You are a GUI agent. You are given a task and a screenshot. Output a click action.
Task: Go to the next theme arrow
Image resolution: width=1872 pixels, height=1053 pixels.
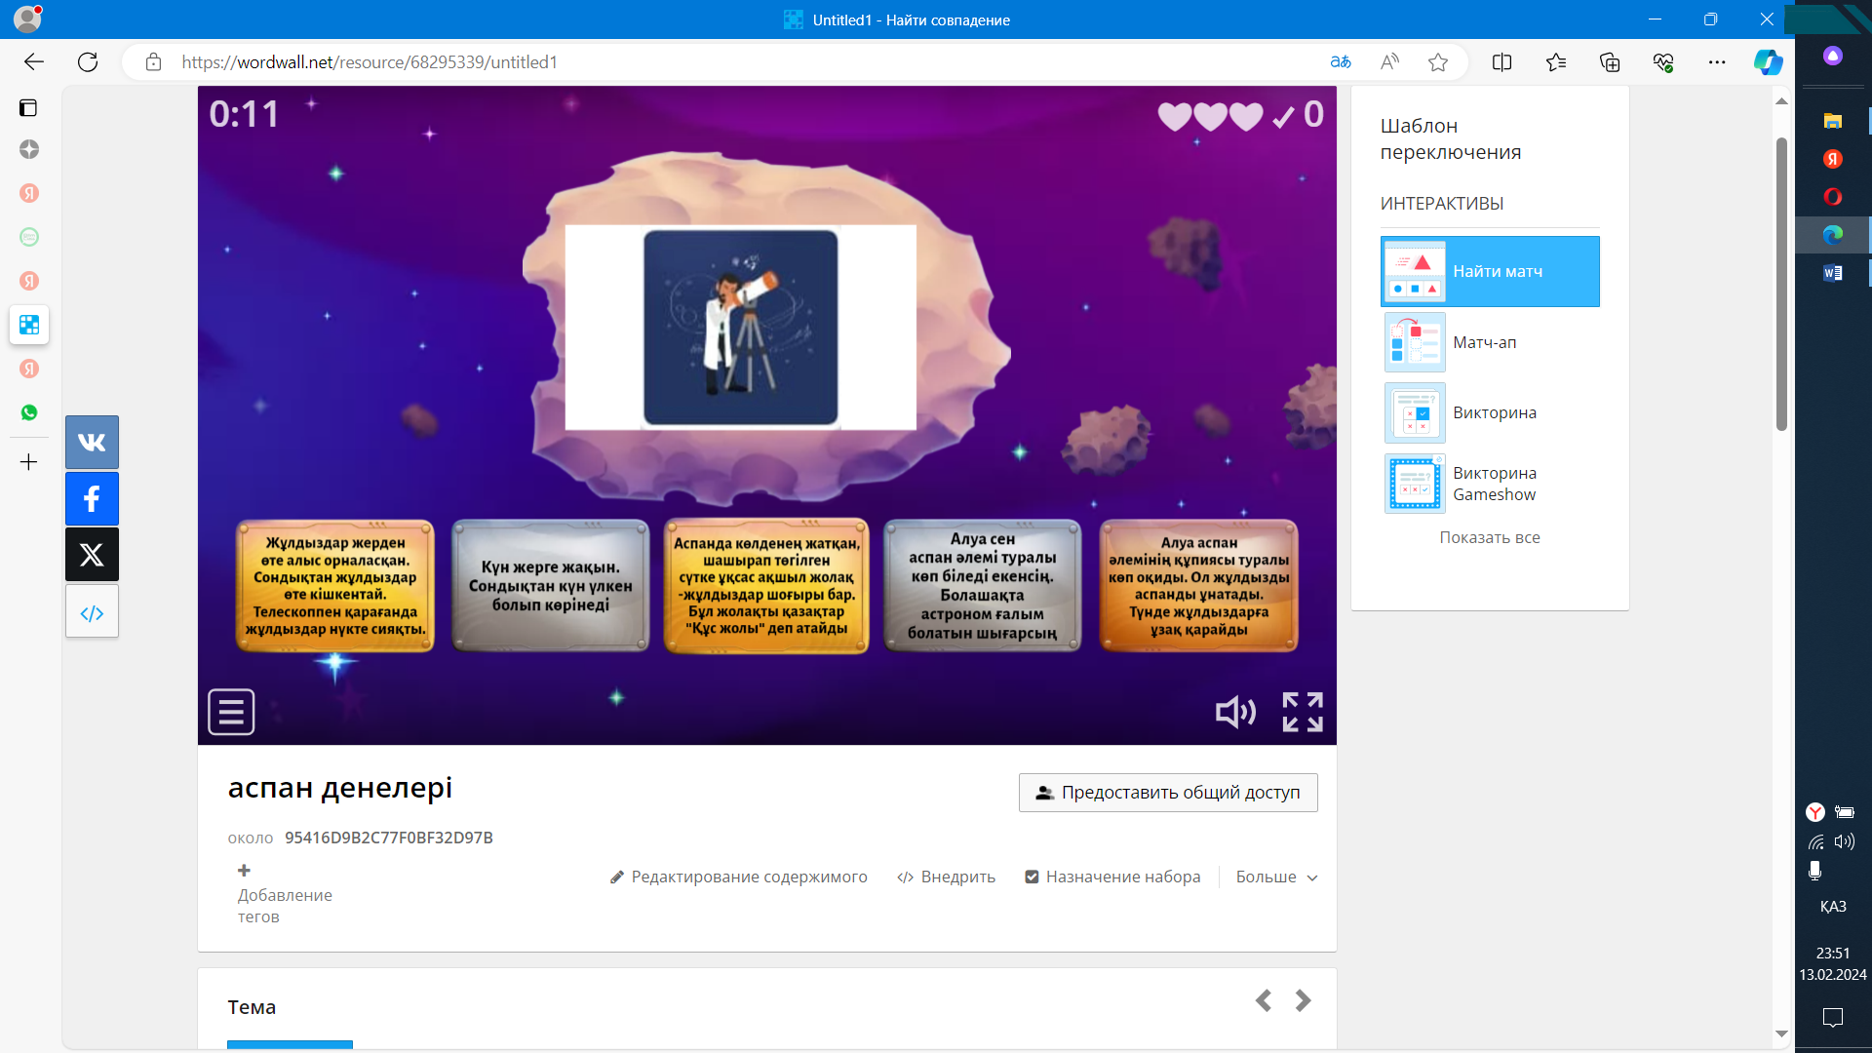click(x=1303, y=1000)
